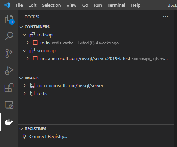Open the Explorer view icon
The image size is (177, 147).
[x=9, y=19]
